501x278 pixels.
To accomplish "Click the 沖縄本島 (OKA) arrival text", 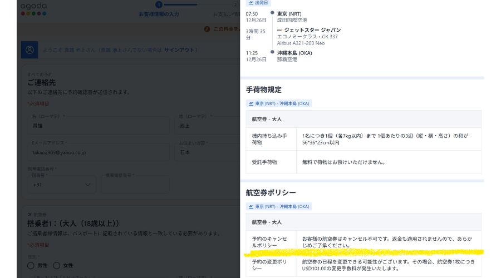I will pyautogui.click(x=294, y=53).
